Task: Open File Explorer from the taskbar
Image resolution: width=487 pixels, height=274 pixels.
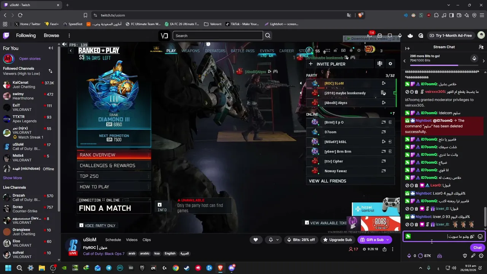Action: (42, 268)
